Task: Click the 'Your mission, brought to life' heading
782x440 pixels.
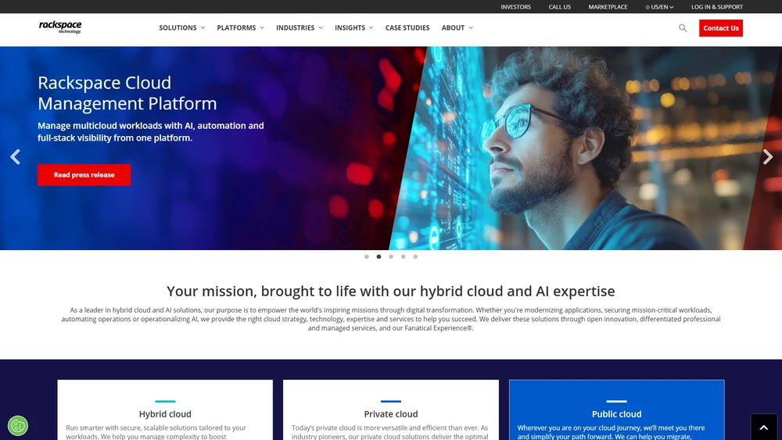Action: (x=390, y=291)
